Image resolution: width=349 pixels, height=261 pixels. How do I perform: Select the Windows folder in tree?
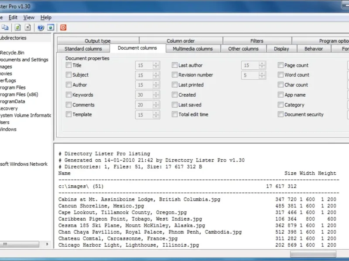pyautogui.click(x=8, y=129)
